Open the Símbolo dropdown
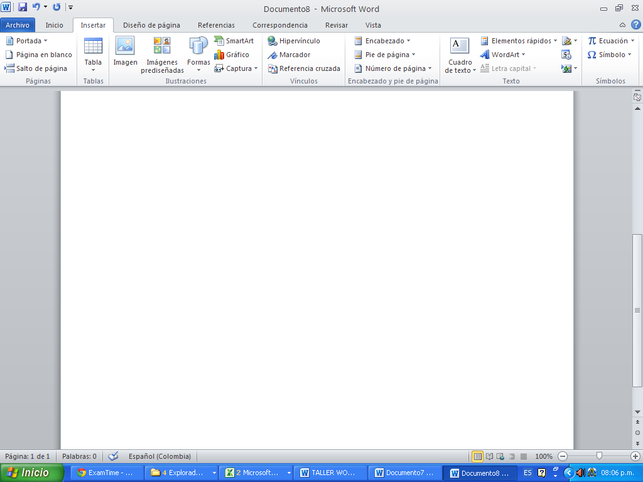The width and height of the screenshot is (643, 482). click(629, 55)
